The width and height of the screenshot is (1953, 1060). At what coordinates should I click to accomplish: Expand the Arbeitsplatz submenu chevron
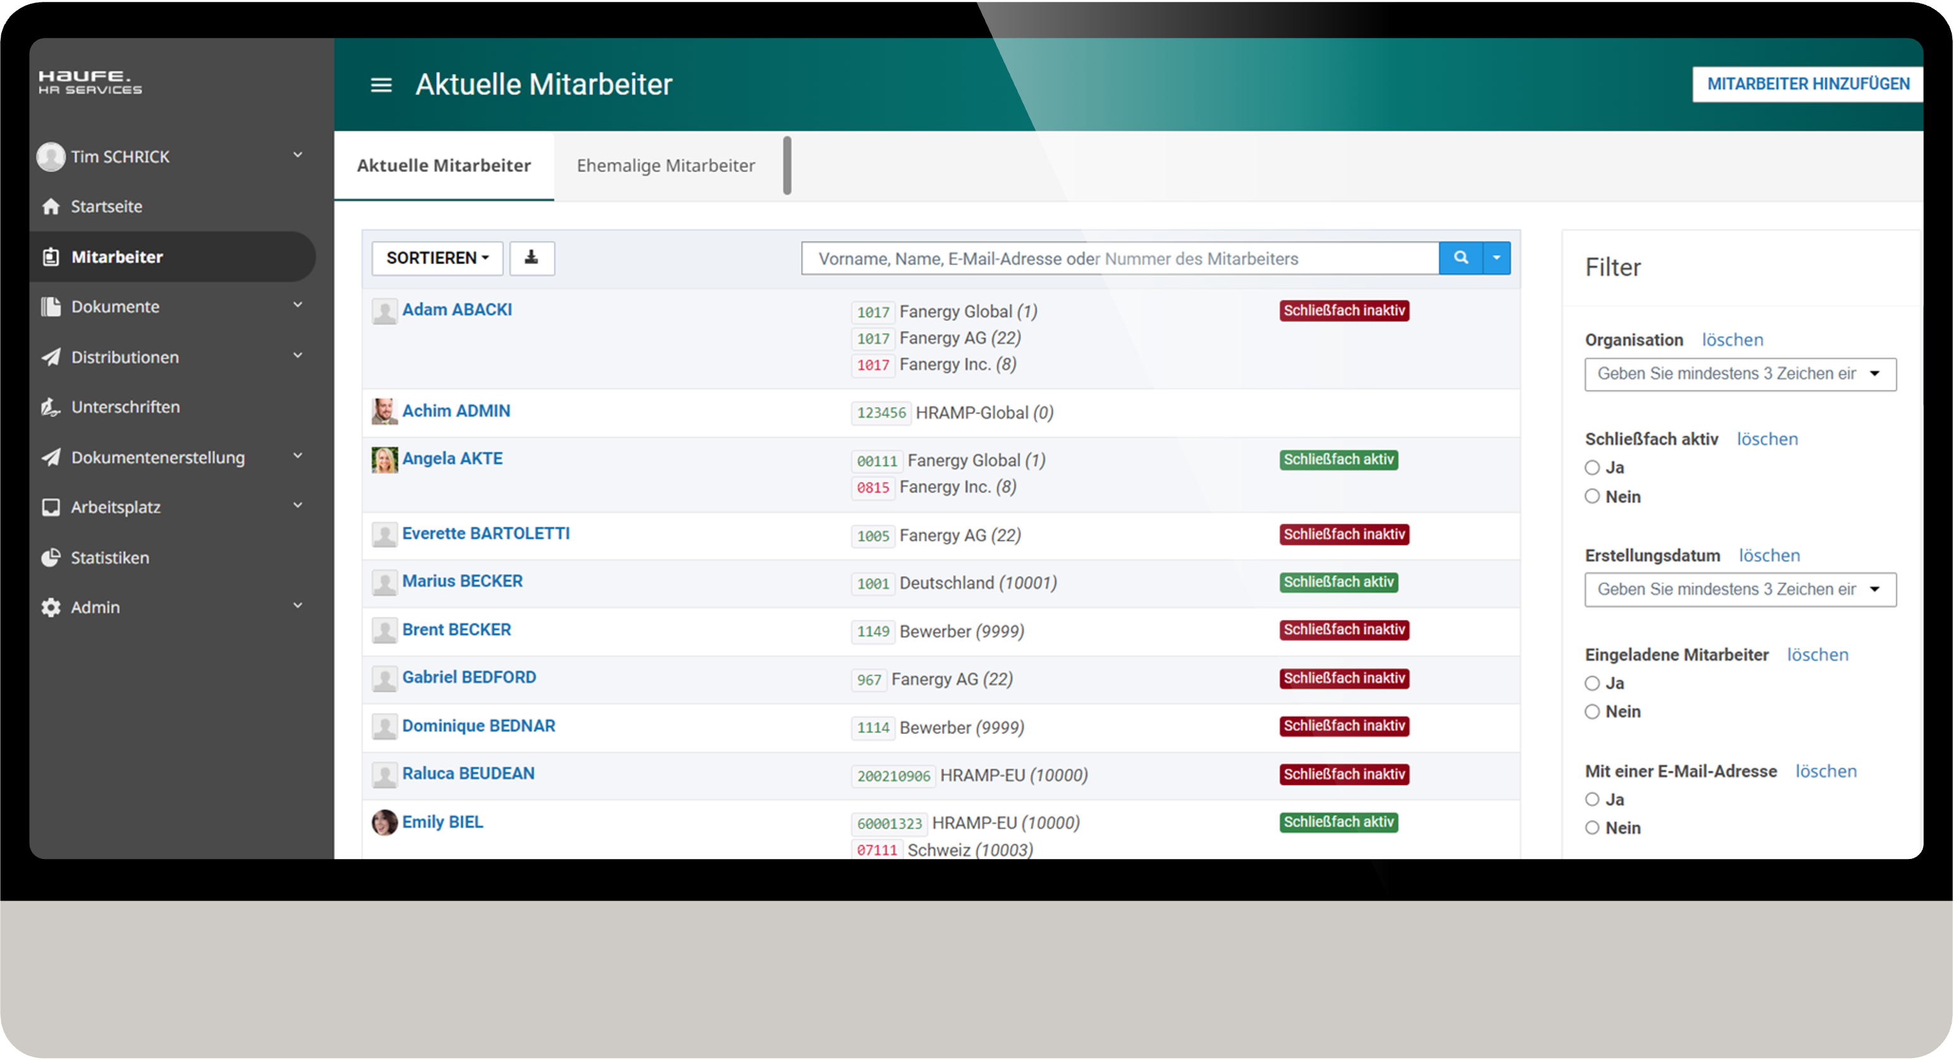[x=298, y=506]
